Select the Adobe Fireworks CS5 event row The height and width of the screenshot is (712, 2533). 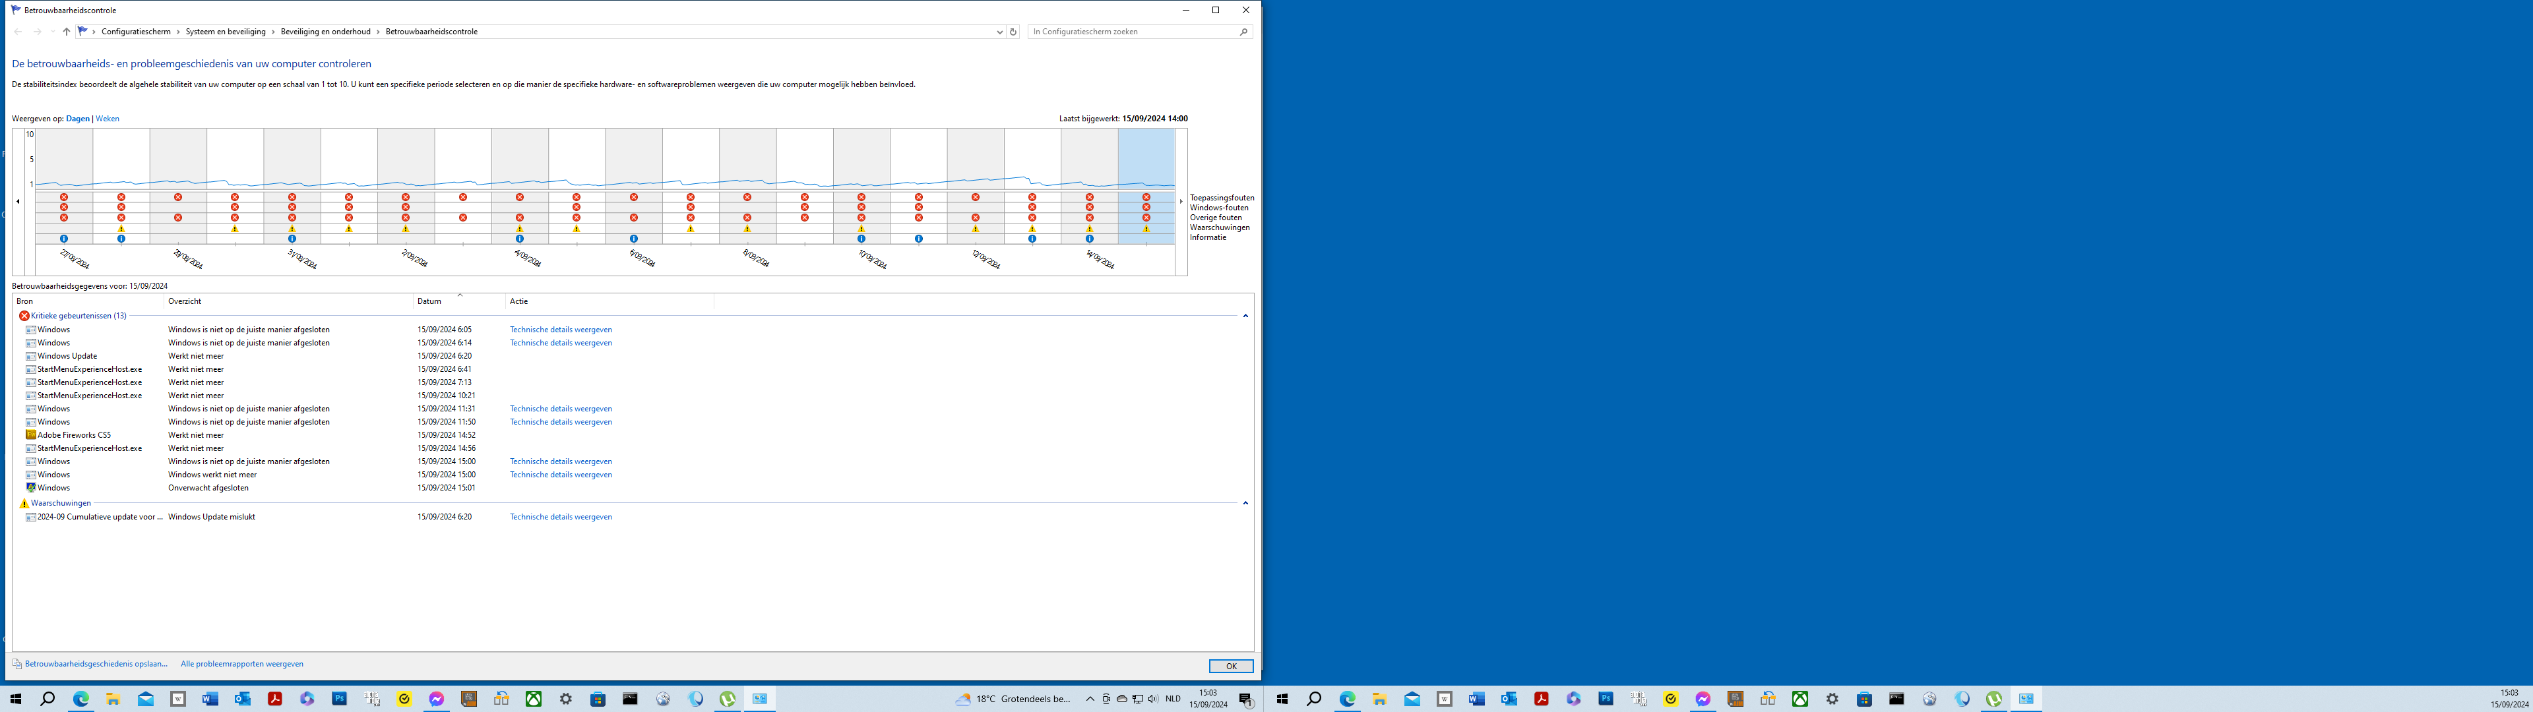pyautogui.click(x=74, y=434)
